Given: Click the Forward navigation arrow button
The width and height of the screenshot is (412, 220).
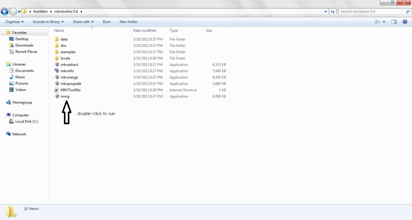Looking at the screenshot, I should click(13, 12).
